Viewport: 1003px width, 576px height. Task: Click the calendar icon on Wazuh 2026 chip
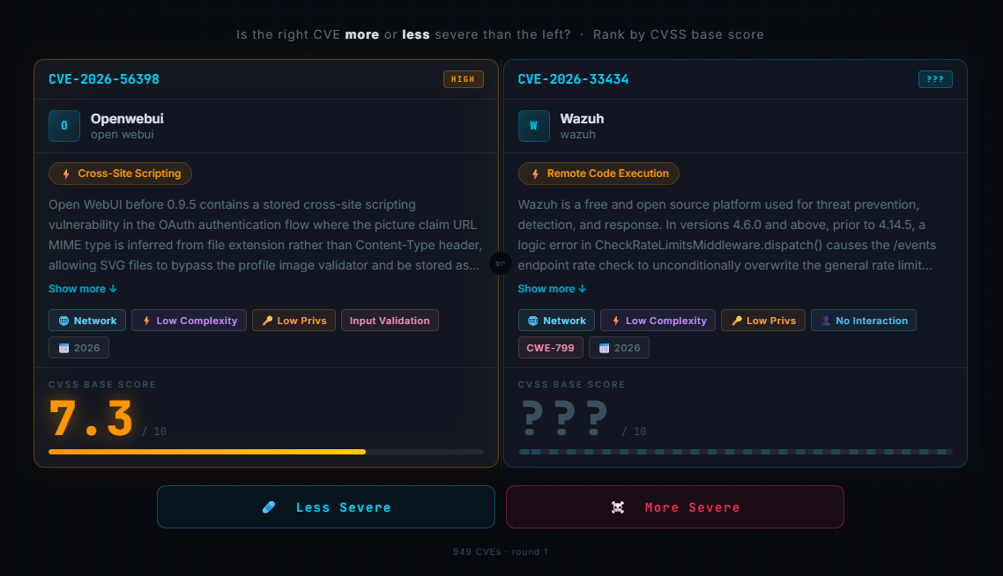click(604, 349)
